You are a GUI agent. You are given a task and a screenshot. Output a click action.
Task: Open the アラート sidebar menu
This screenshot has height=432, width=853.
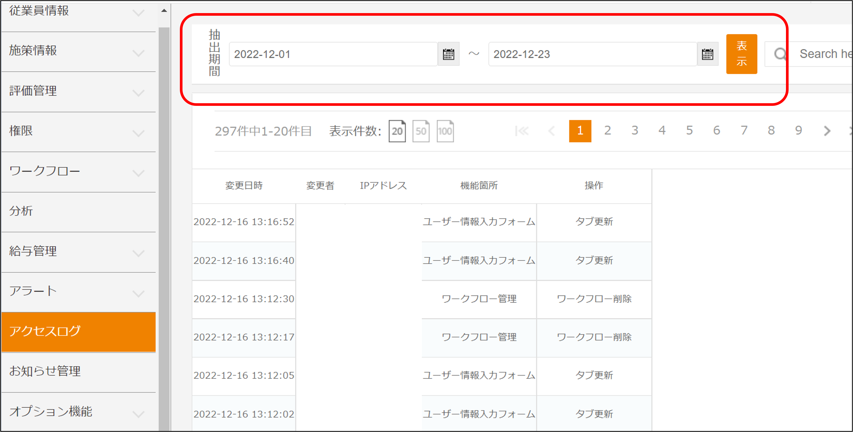[79, 293]
